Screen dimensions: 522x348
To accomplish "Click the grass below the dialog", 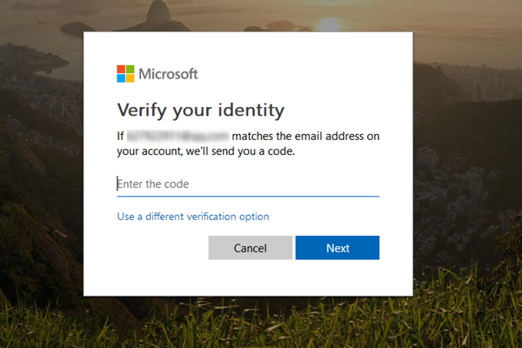I will pyautogui.click(x=261, y=331).
